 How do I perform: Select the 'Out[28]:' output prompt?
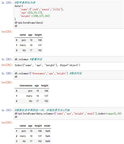7,82
